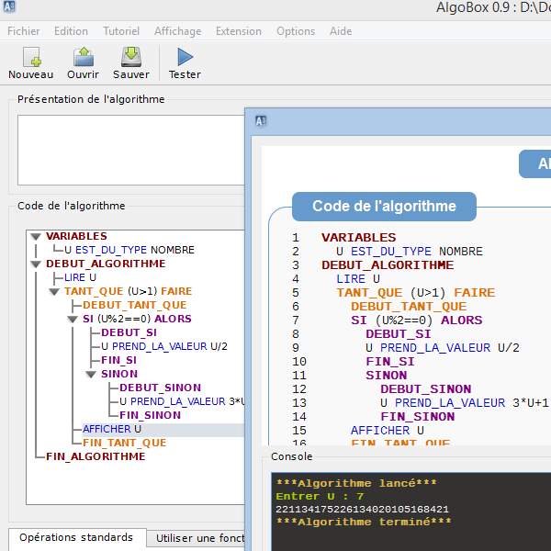Collapse the SINON tree node
Screen dimensions: 551x551
pos(91,375)
